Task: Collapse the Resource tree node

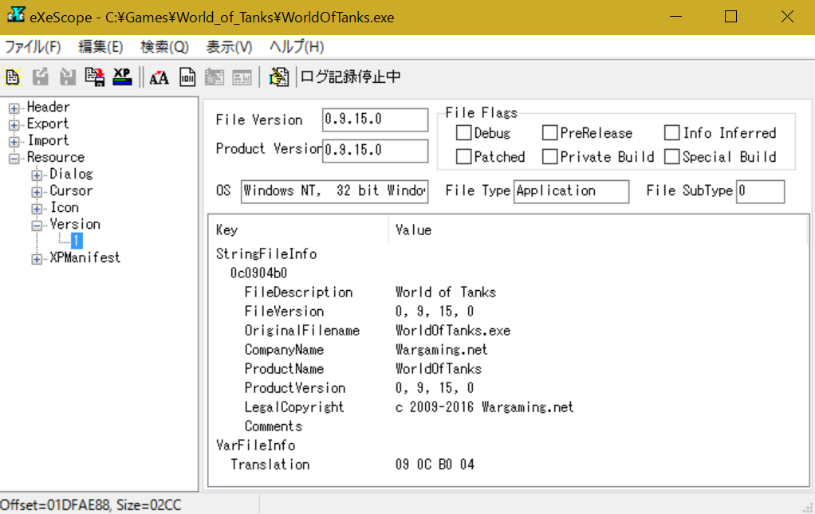Action: 14,158
